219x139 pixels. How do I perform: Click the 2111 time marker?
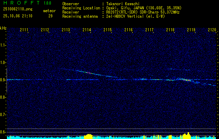pyautogui.click(x=24, y=30)
